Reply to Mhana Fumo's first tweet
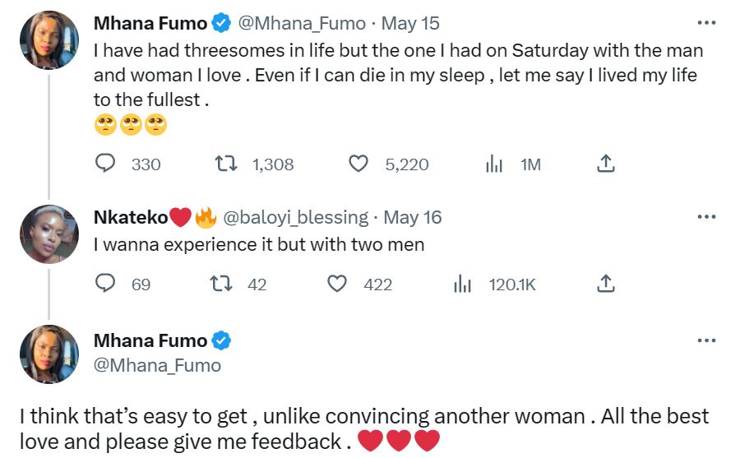Viewport: 731px width, 458px height. click(106, 164)
